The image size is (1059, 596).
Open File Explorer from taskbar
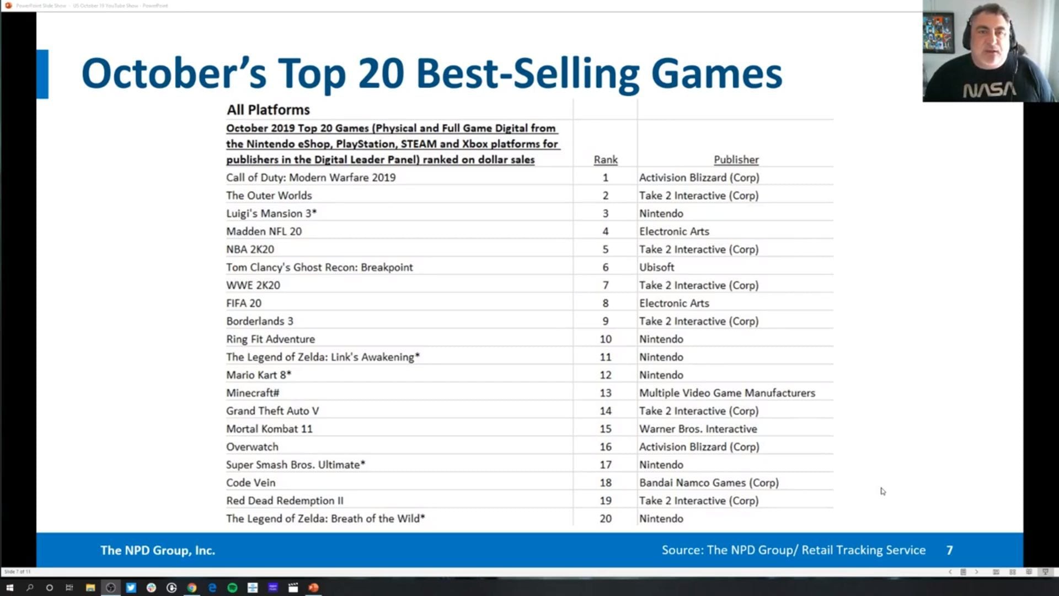(90, 588)
